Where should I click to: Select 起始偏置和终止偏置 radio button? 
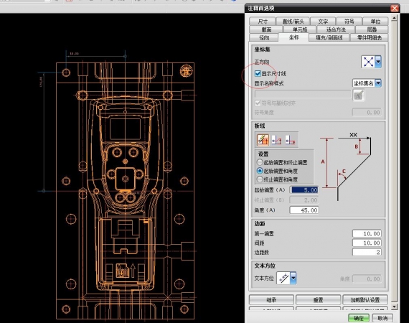260,162
